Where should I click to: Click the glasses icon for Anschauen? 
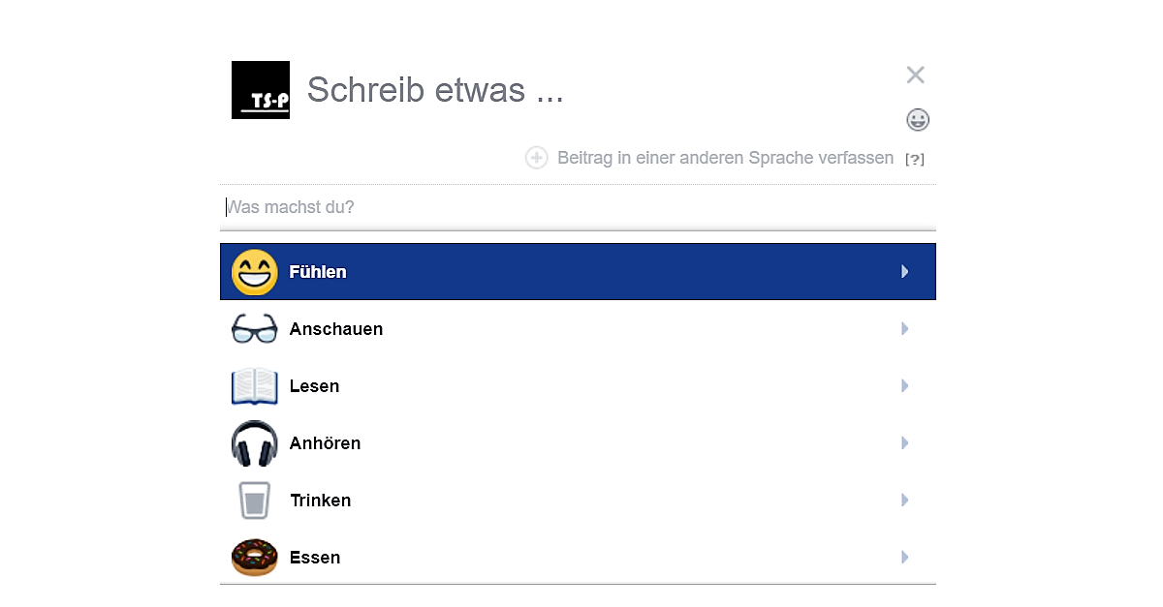coord(254,329)
